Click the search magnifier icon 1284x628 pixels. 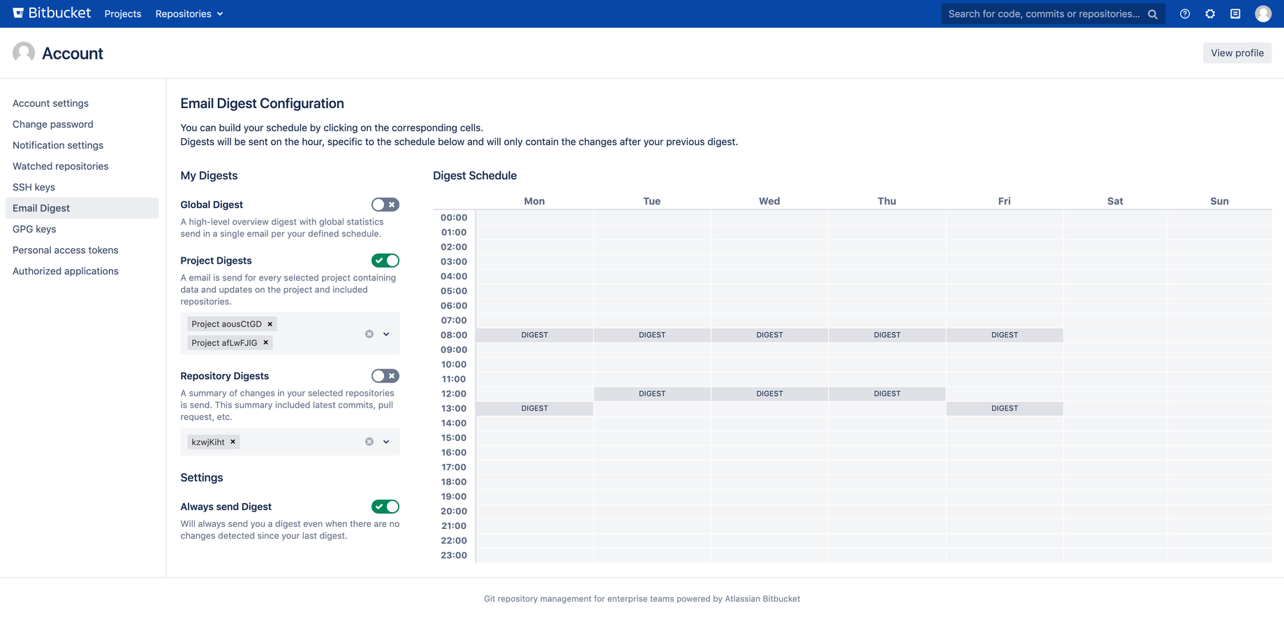click(1153, 14)
